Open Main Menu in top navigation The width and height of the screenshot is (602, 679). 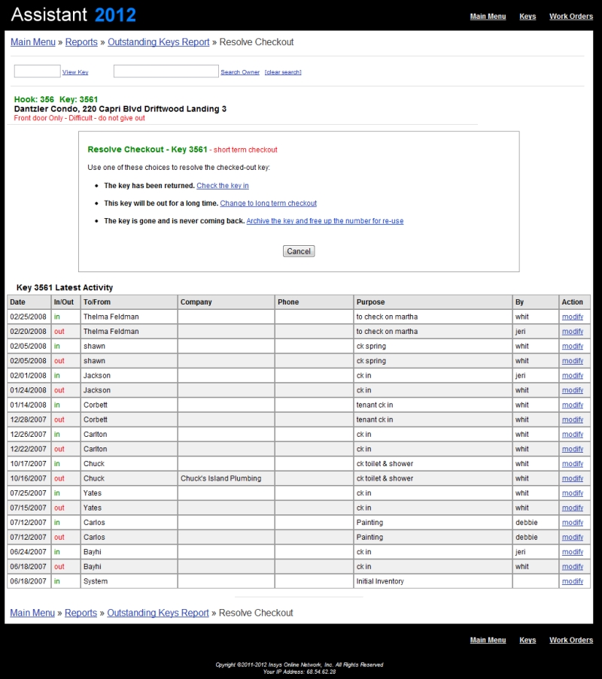point(488,17)
